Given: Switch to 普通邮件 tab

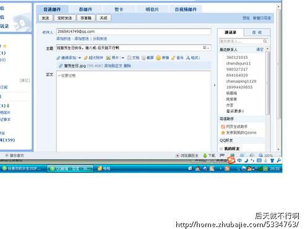Looking at the screenshot, I should pyautogui.click(x=52, y=9).
